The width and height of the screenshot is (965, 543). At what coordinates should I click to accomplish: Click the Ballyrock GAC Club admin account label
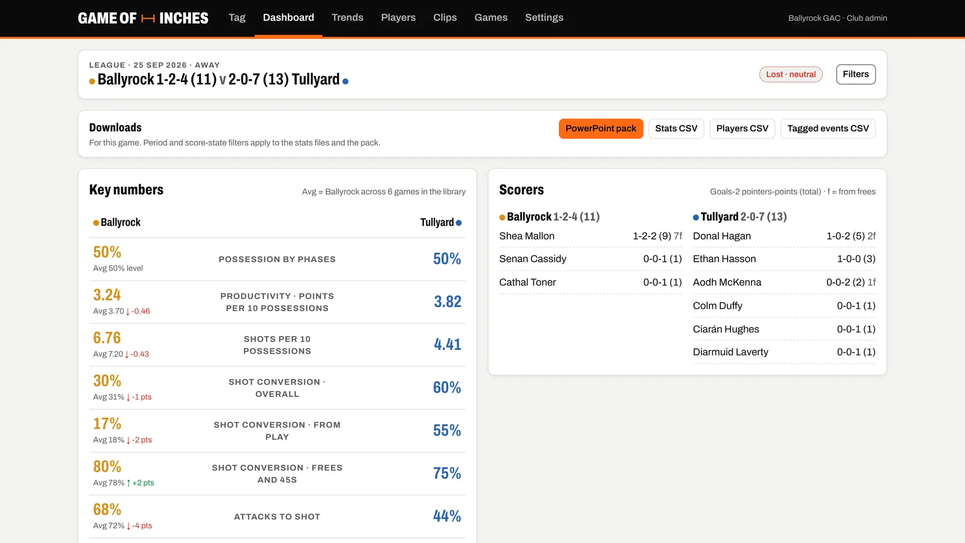tap(838, 18)
